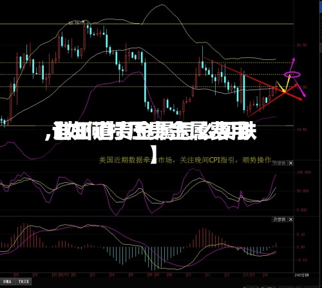322x288 pixels.
Task: Click the magenta ellipse target marker
Action: pyautogui.click(x=292, y=75)
